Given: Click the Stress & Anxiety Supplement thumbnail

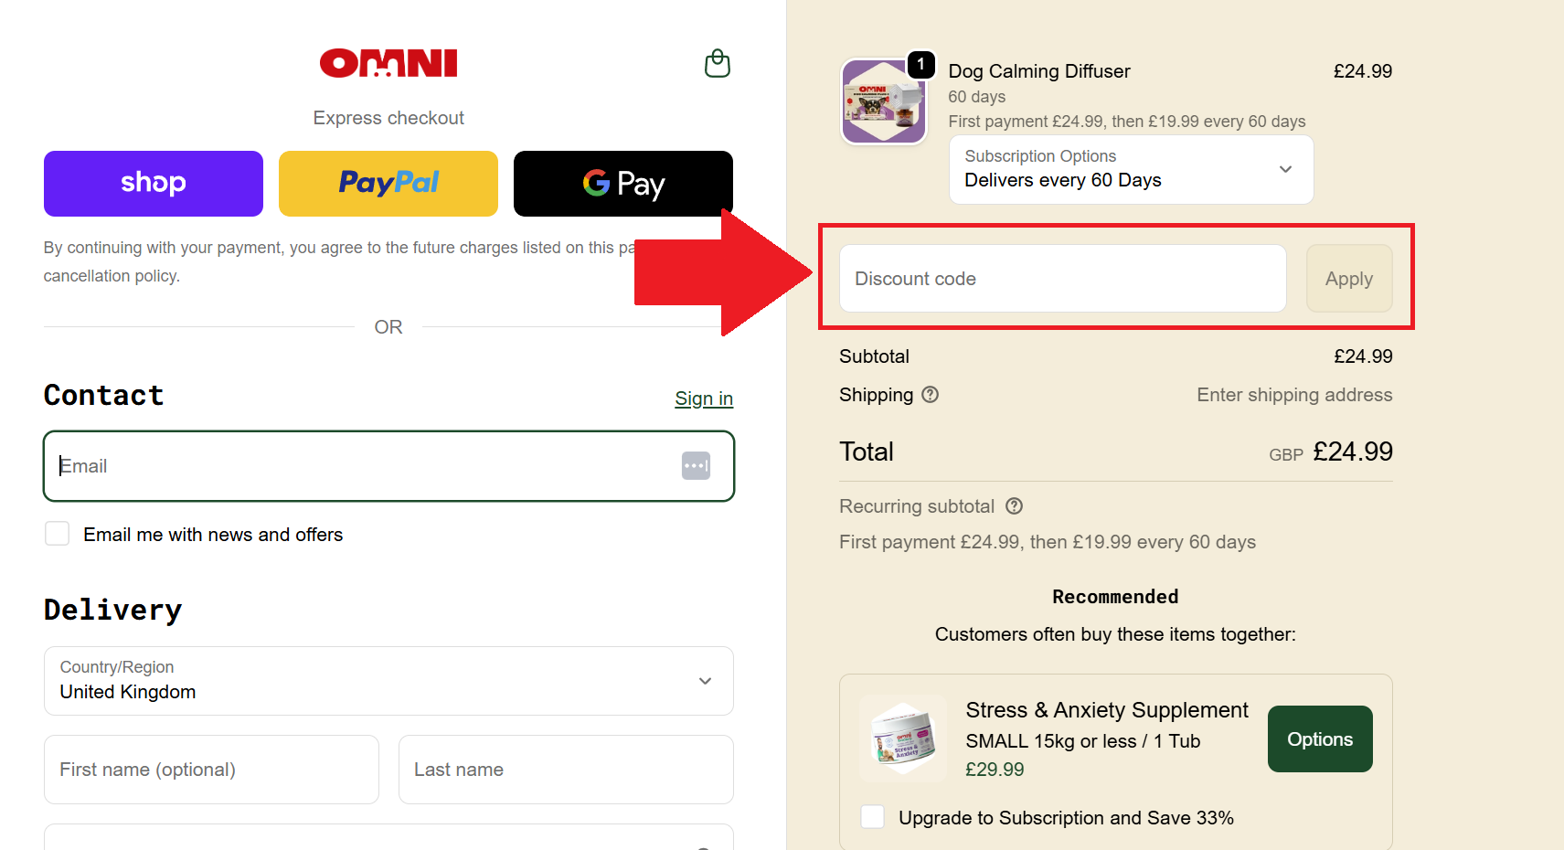Looking at the screenshot, I should (902, 738).
